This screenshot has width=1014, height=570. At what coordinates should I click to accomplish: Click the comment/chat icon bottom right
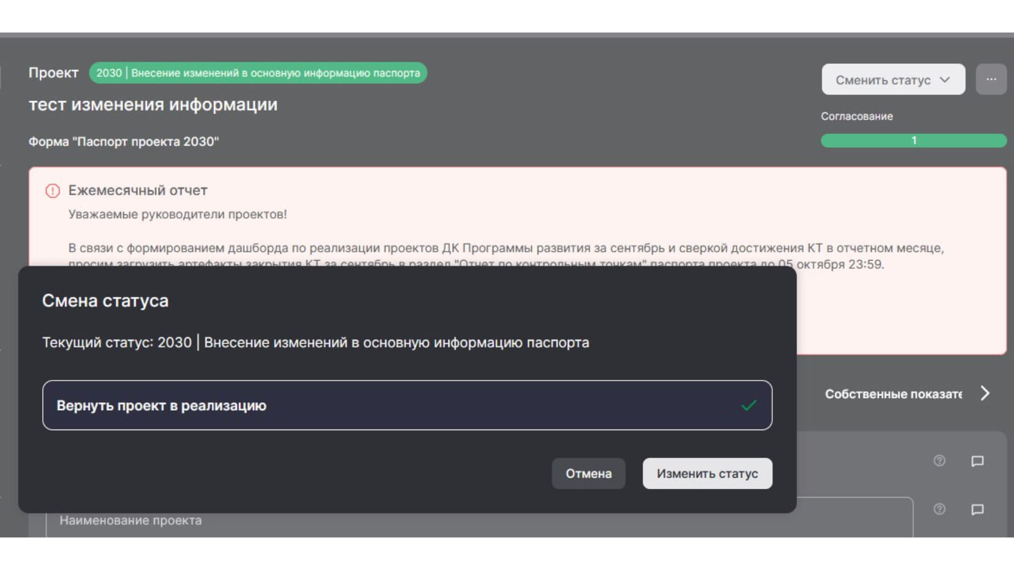point(977,509)
